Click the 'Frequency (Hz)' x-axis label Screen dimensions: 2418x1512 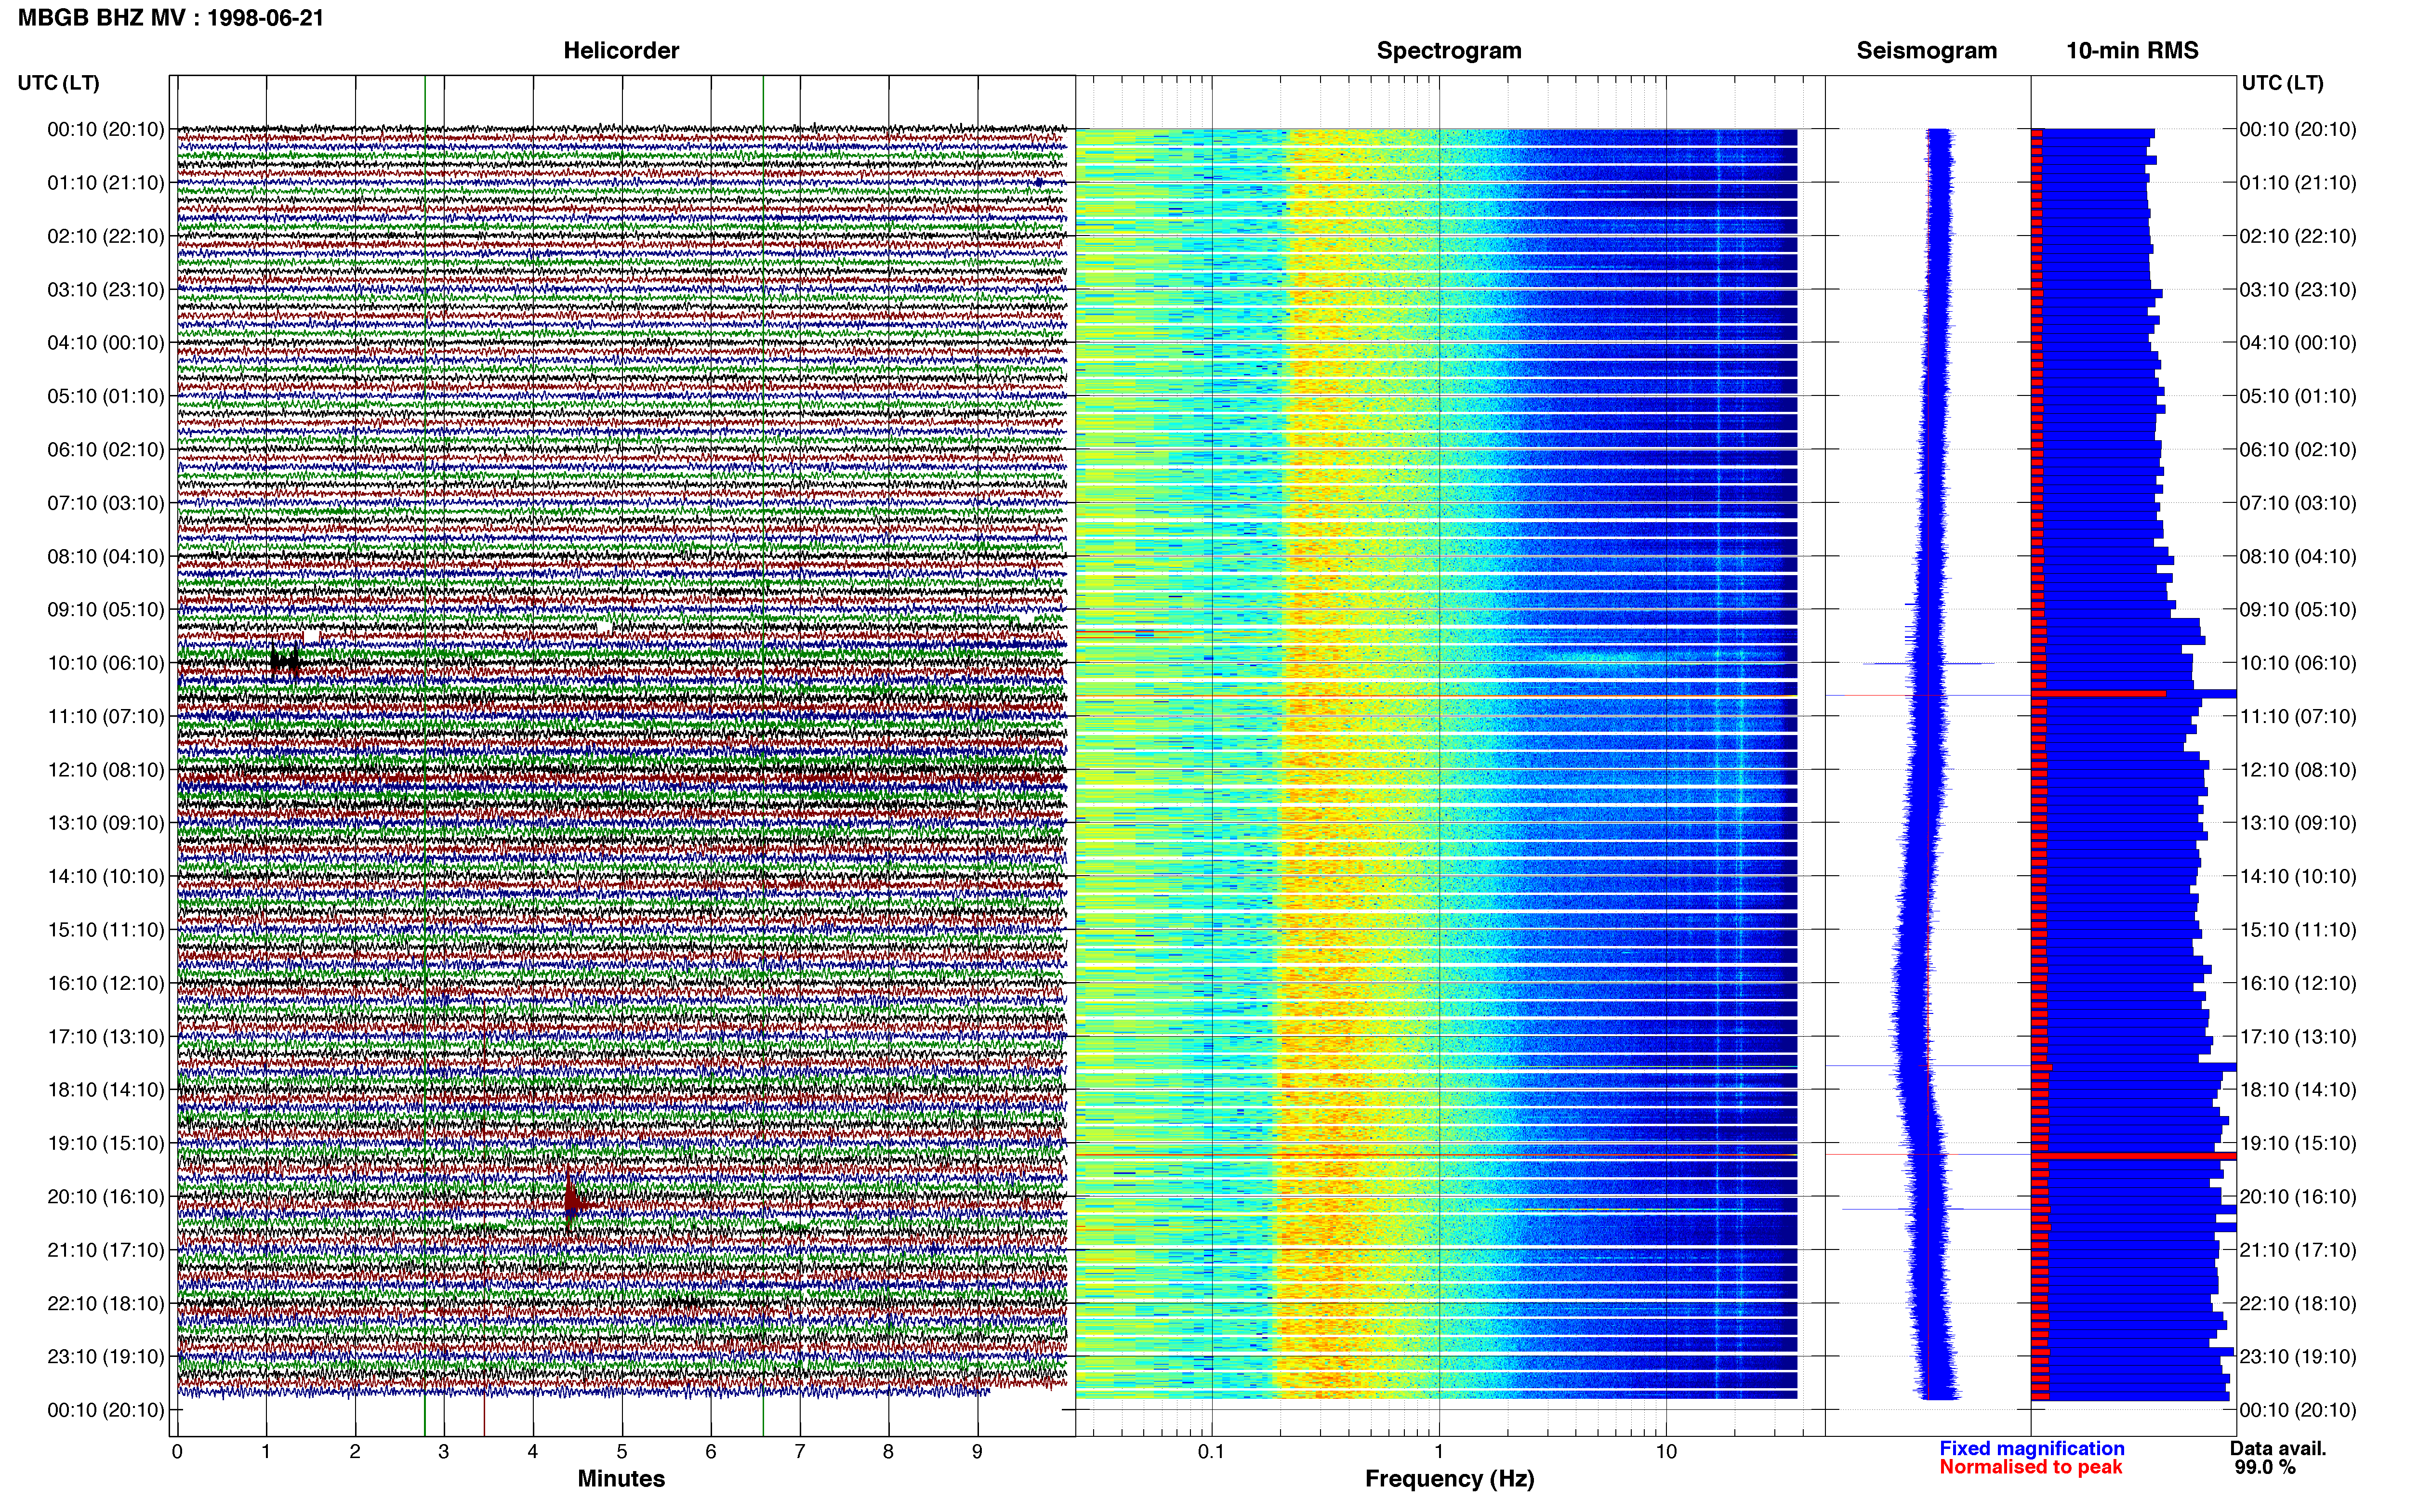tap(1449, 1479)
